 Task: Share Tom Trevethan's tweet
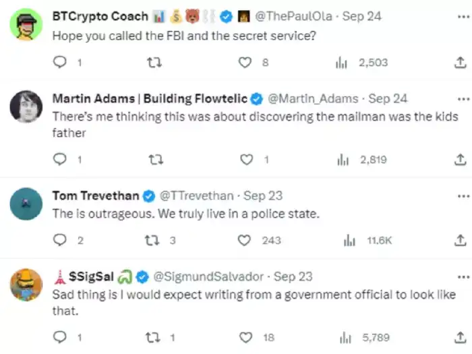click(x=461, y=240)
